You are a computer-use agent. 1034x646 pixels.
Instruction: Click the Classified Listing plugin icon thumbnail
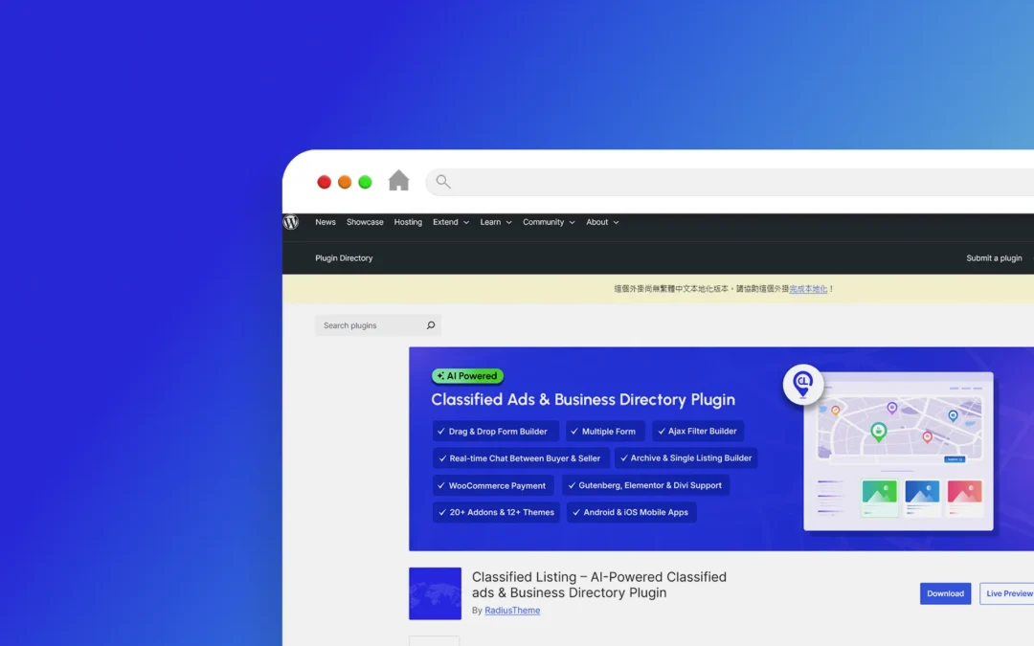435,593
